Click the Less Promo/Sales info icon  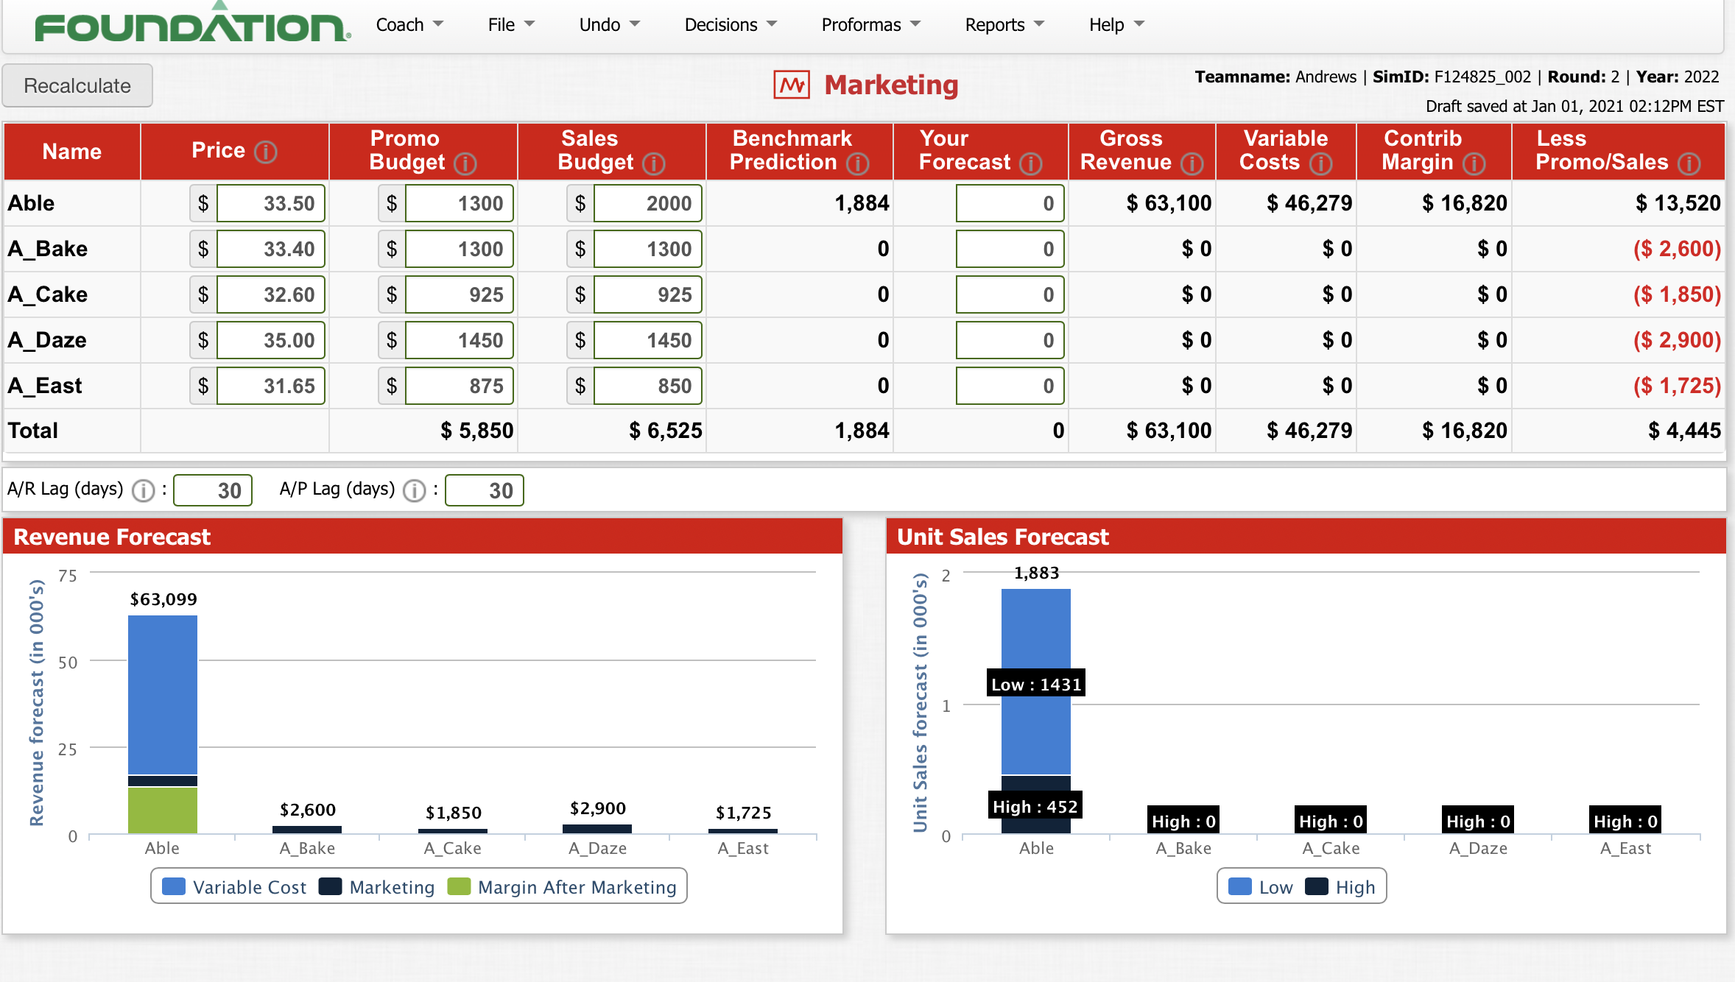click(1689, 163)
